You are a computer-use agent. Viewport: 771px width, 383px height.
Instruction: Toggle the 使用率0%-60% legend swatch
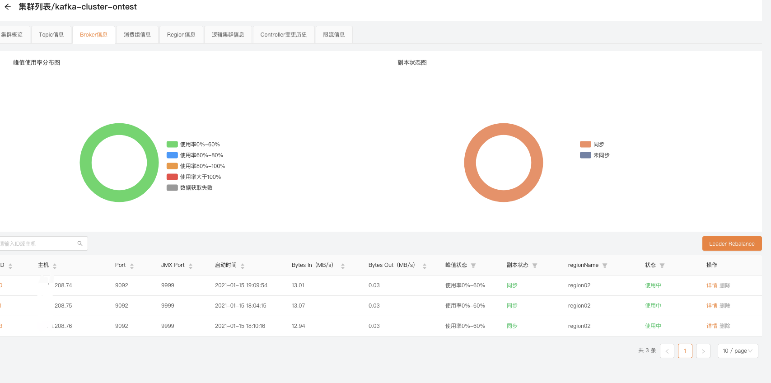click(x=172, y=145)
